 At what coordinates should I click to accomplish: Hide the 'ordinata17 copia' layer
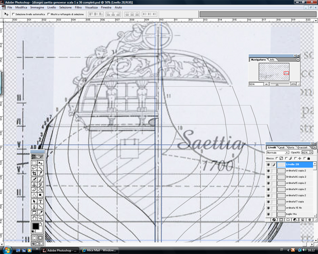(268, 202)
